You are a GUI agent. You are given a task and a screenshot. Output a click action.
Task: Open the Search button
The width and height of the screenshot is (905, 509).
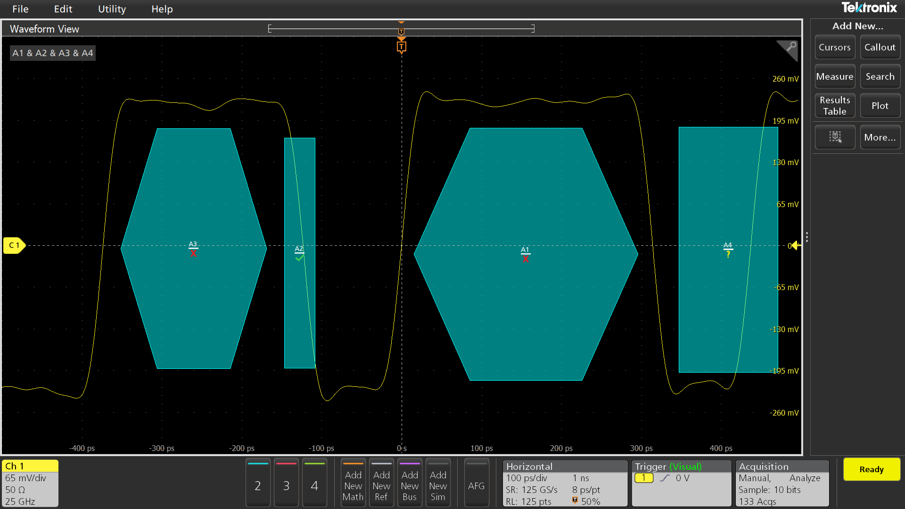(x=880, y=76)
